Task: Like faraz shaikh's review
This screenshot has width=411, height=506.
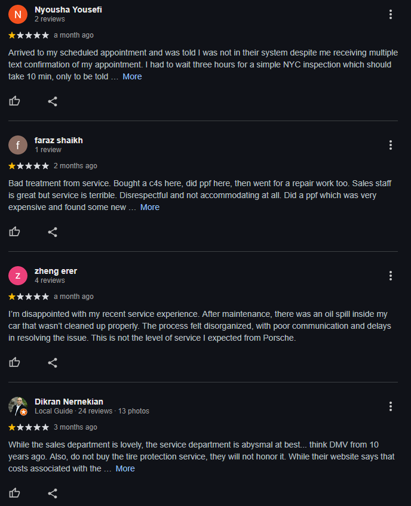Action: [15, 232]
